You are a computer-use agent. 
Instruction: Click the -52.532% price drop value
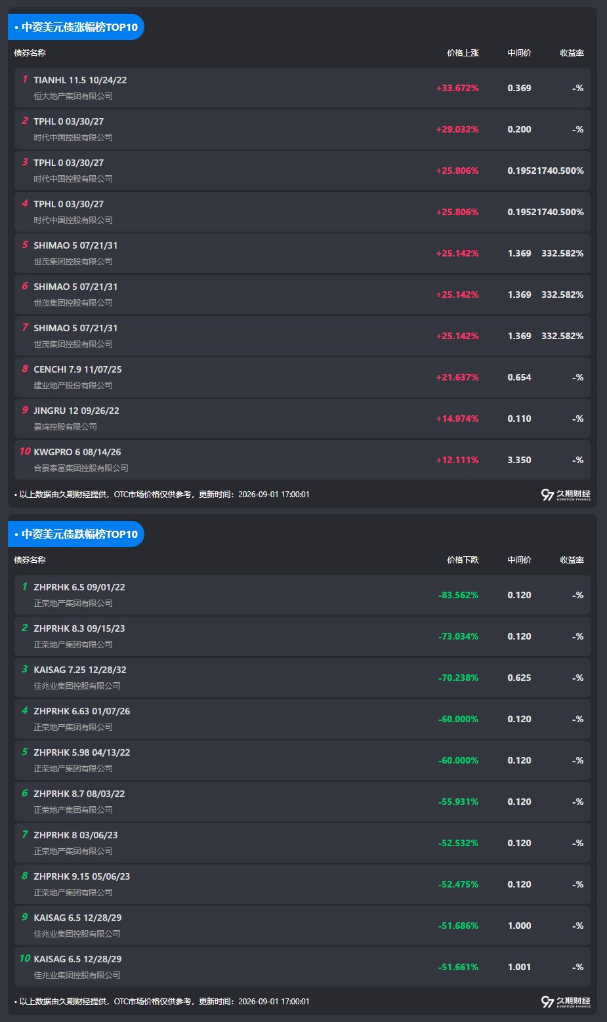(x=458, y=843)
